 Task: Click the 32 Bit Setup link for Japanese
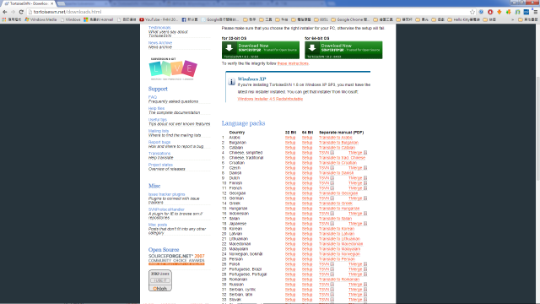290,224
